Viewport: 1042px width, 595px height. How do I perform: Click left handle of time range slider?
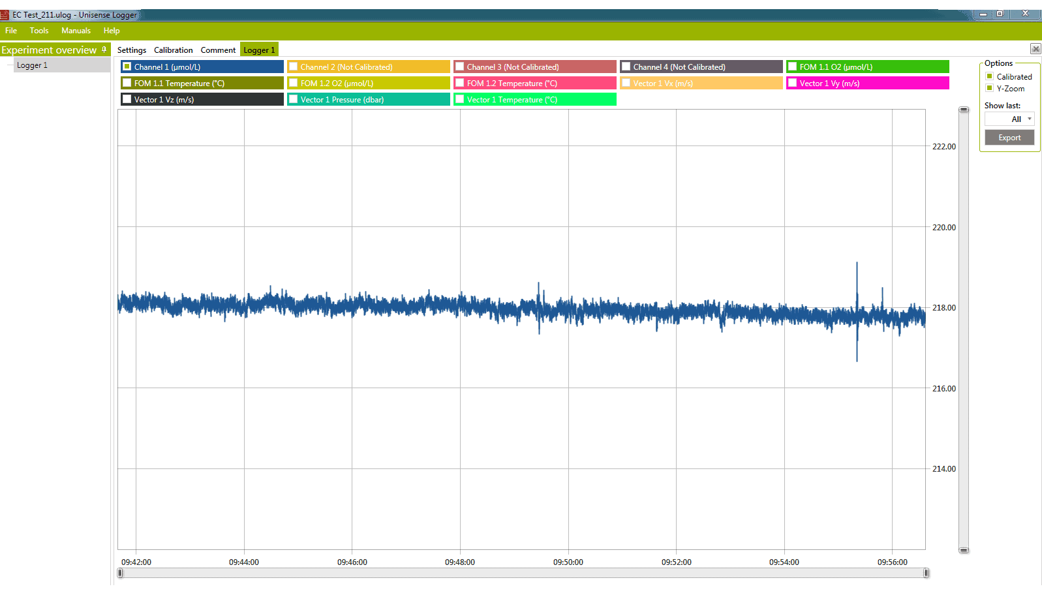pos(120,573)
